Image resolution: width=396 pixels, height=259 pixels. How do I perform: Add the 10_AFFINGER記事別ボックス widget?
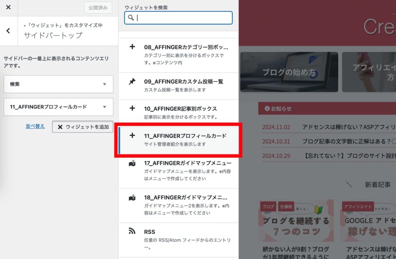179,113
